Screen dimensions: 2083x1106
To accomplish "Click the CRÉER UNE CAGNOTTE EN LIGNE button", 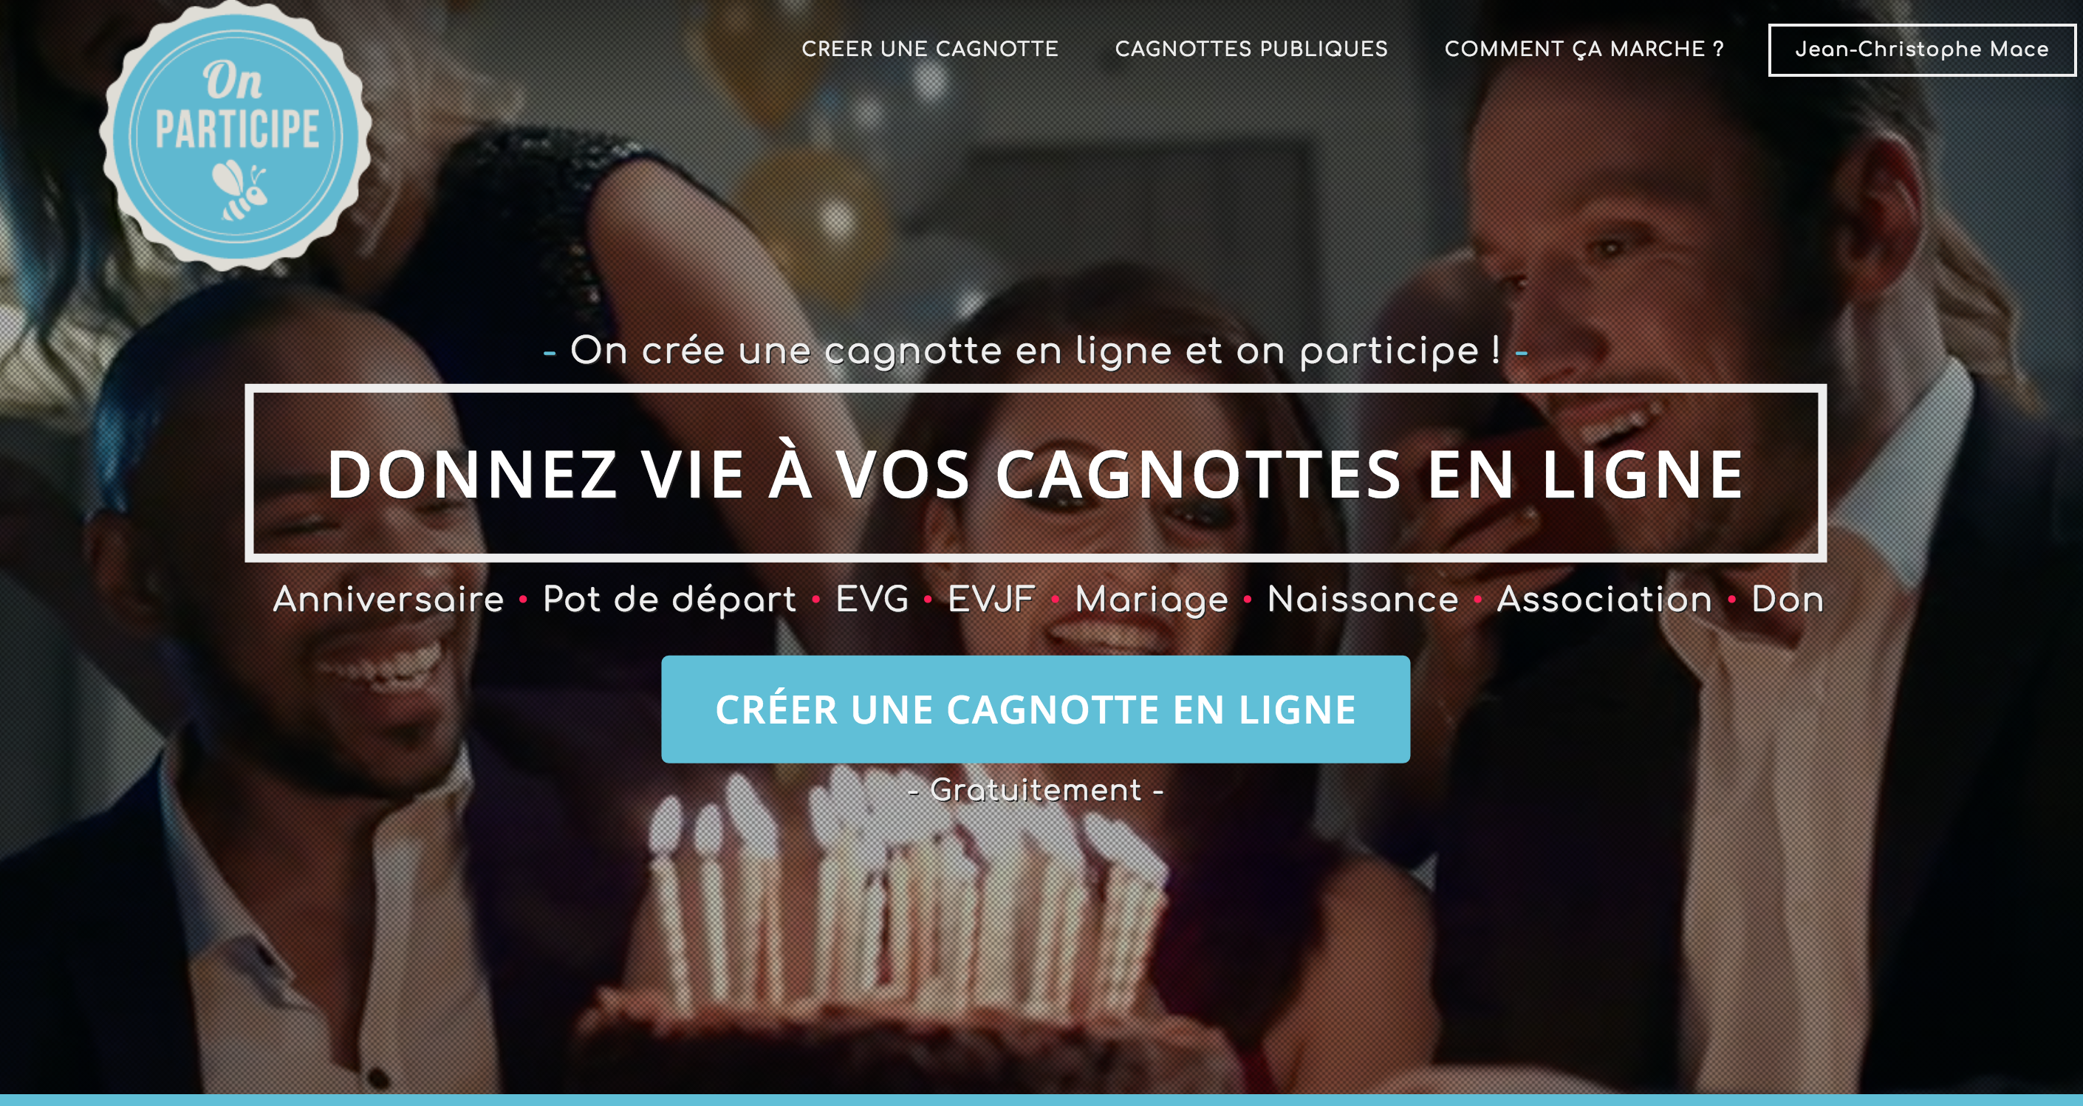I will coord(1035,709).
